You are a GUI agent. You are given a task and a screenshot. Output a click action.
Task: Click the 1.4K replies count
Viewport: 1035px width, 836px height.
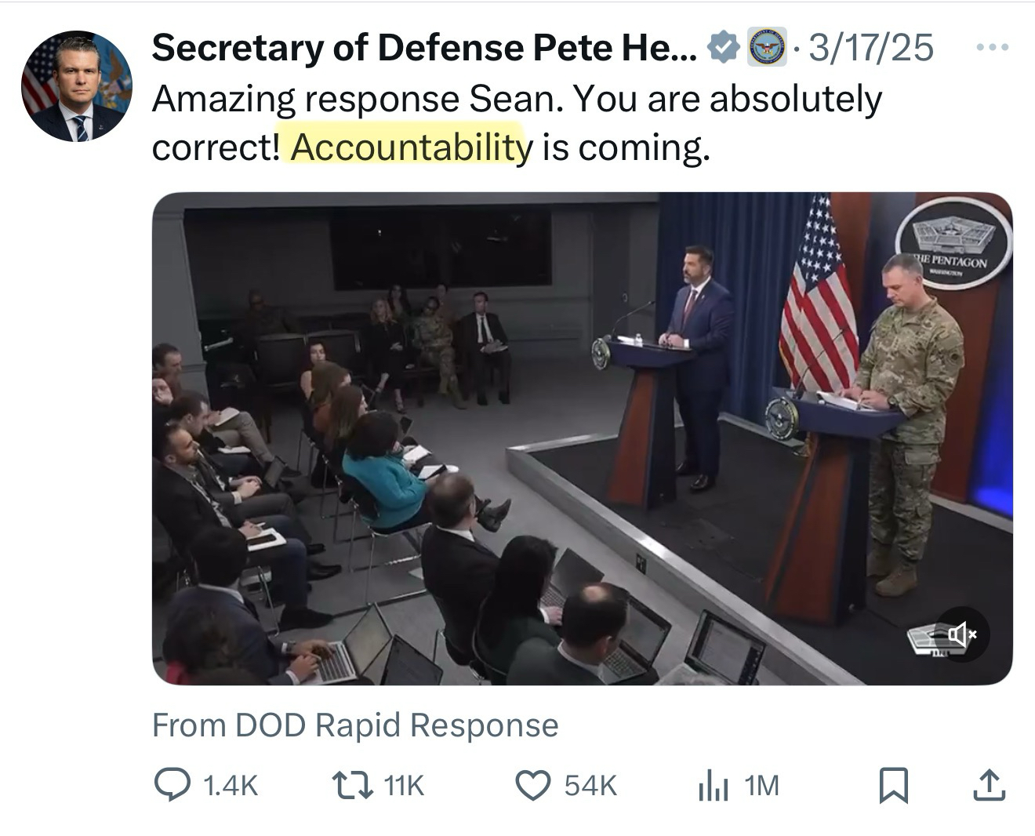pos(230,785)
